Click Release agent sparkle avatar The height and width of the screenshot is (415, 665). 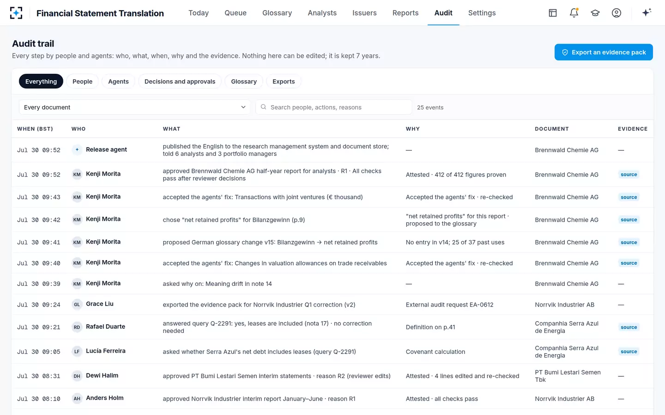(x=77, y=149)
